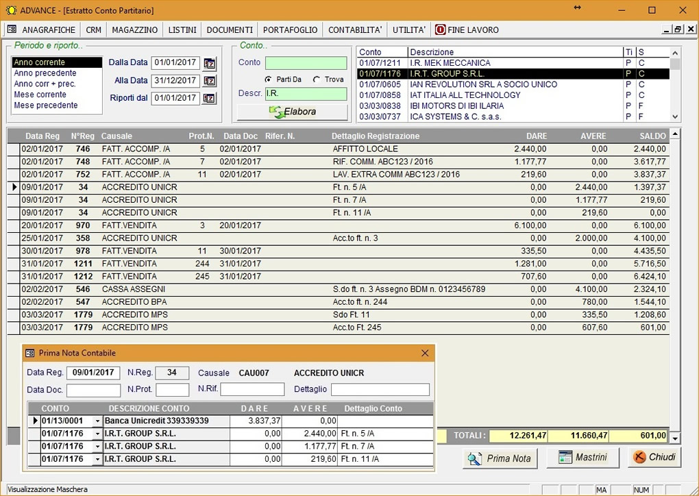Screen dimensions: 699x496
Task: Click into the Conto input field
Action: [306, 63]
